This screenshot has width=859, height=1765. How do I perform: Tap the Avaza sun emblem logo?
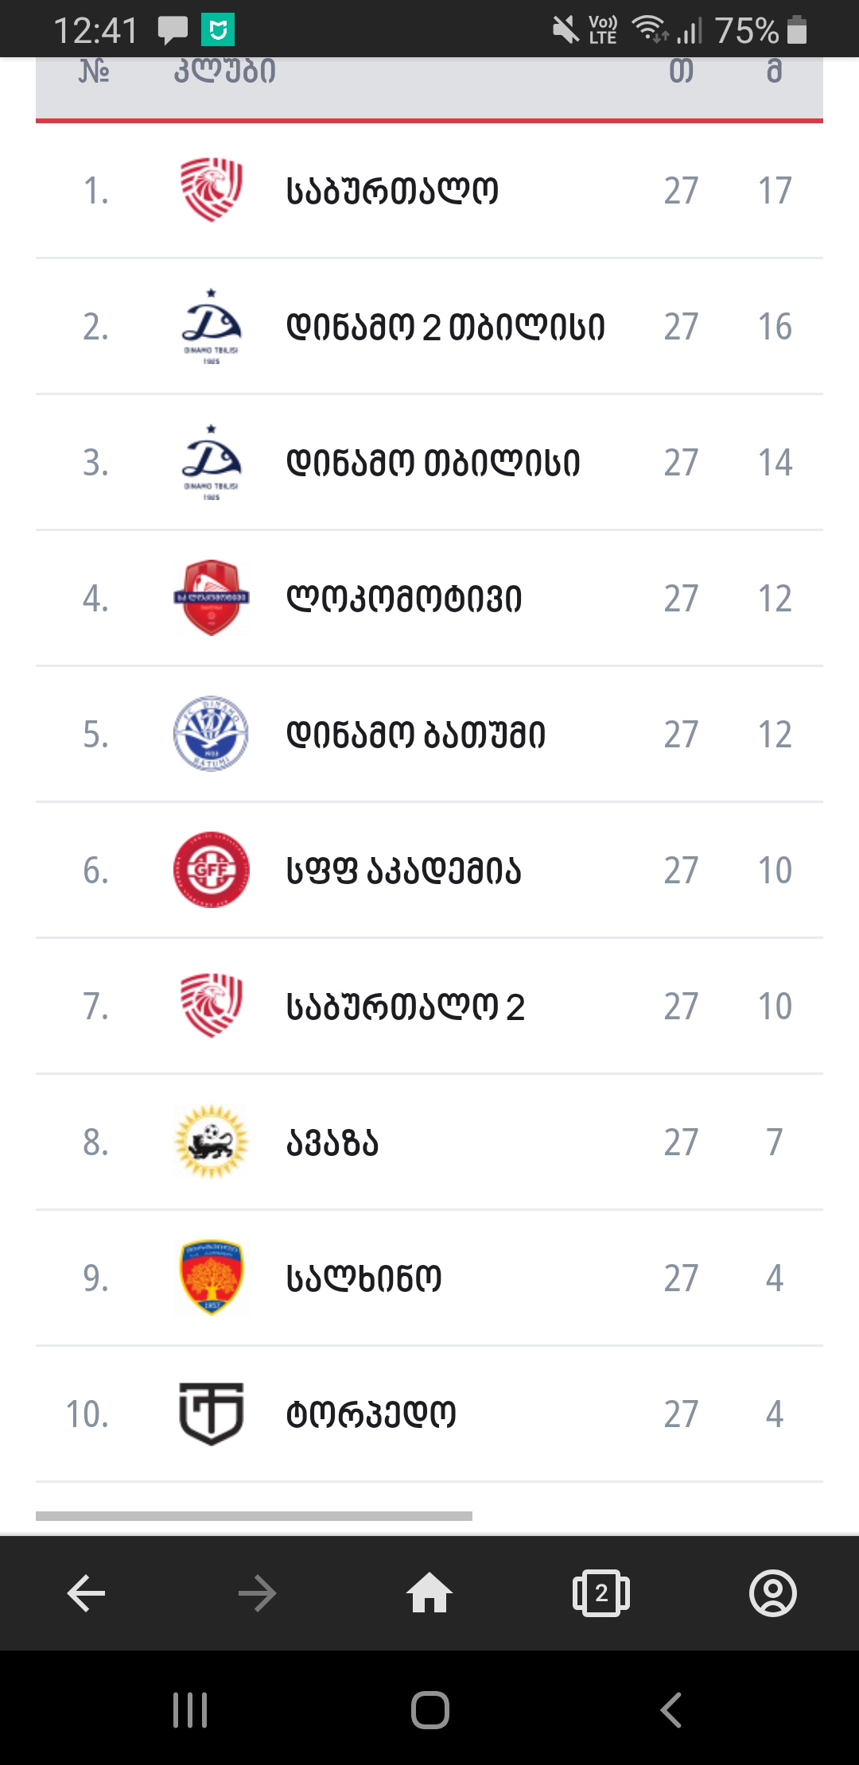(211, 1142)
